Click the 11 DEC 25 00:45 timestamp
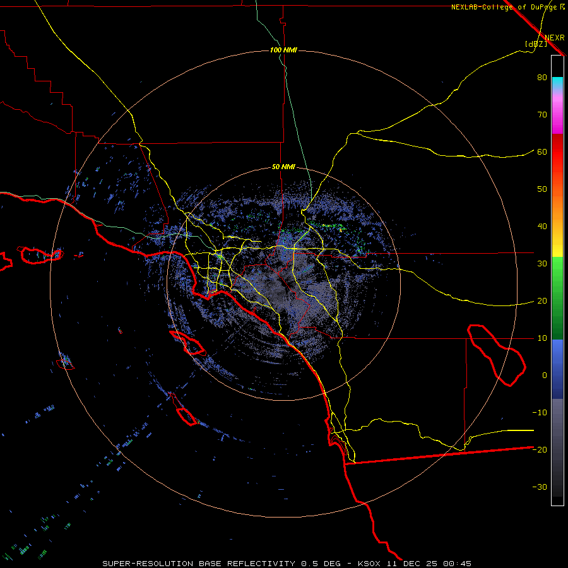568x568 pixels. coord(430,564)
